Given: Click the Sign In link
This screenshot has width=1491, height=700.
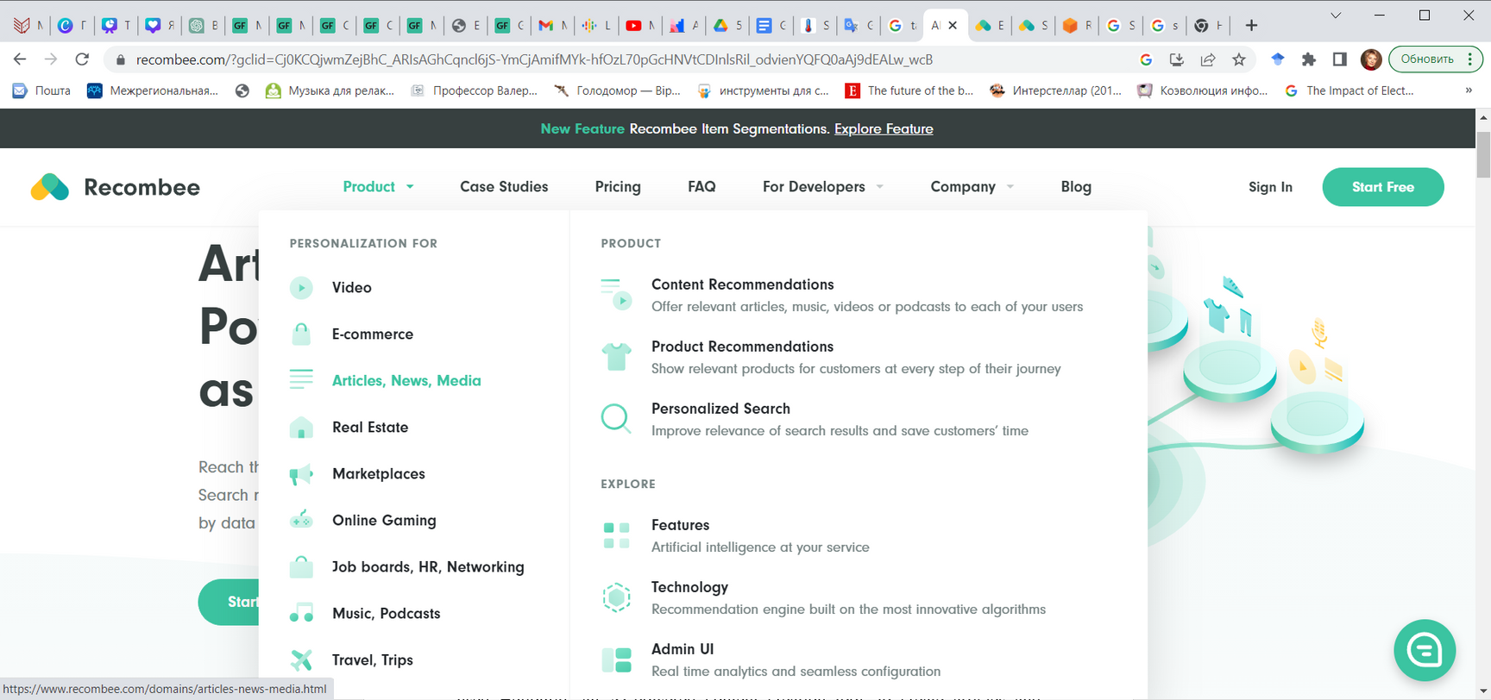Looking at the screenshot, I should [x=1270, y=187].
